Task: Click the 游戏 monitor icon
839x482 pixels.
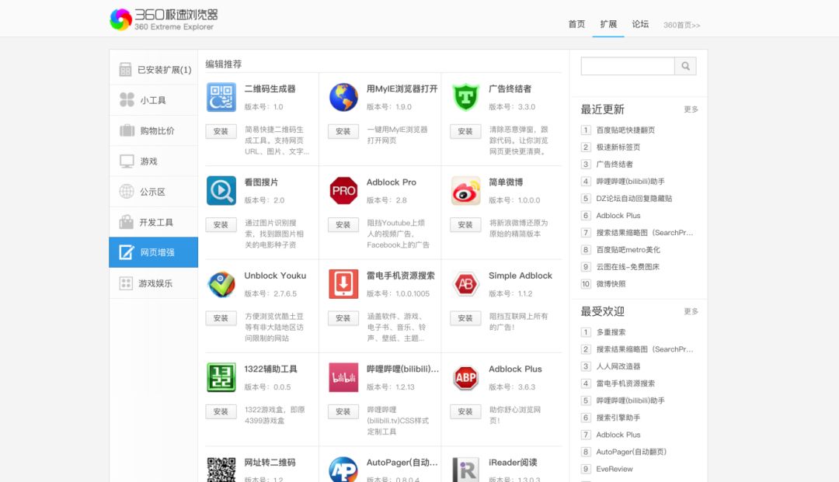Action: pyautogui.click(x=127, y=161)
